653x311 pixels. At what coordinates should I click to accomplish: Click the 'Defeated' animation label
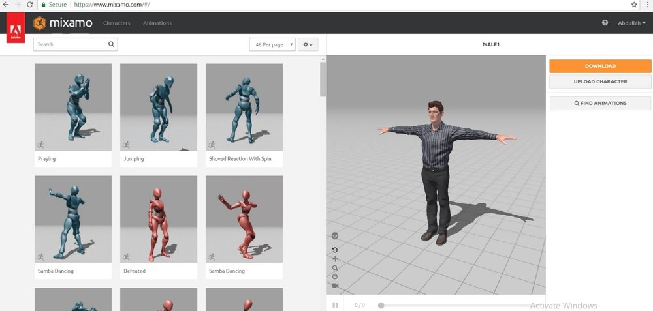(135, 271)
